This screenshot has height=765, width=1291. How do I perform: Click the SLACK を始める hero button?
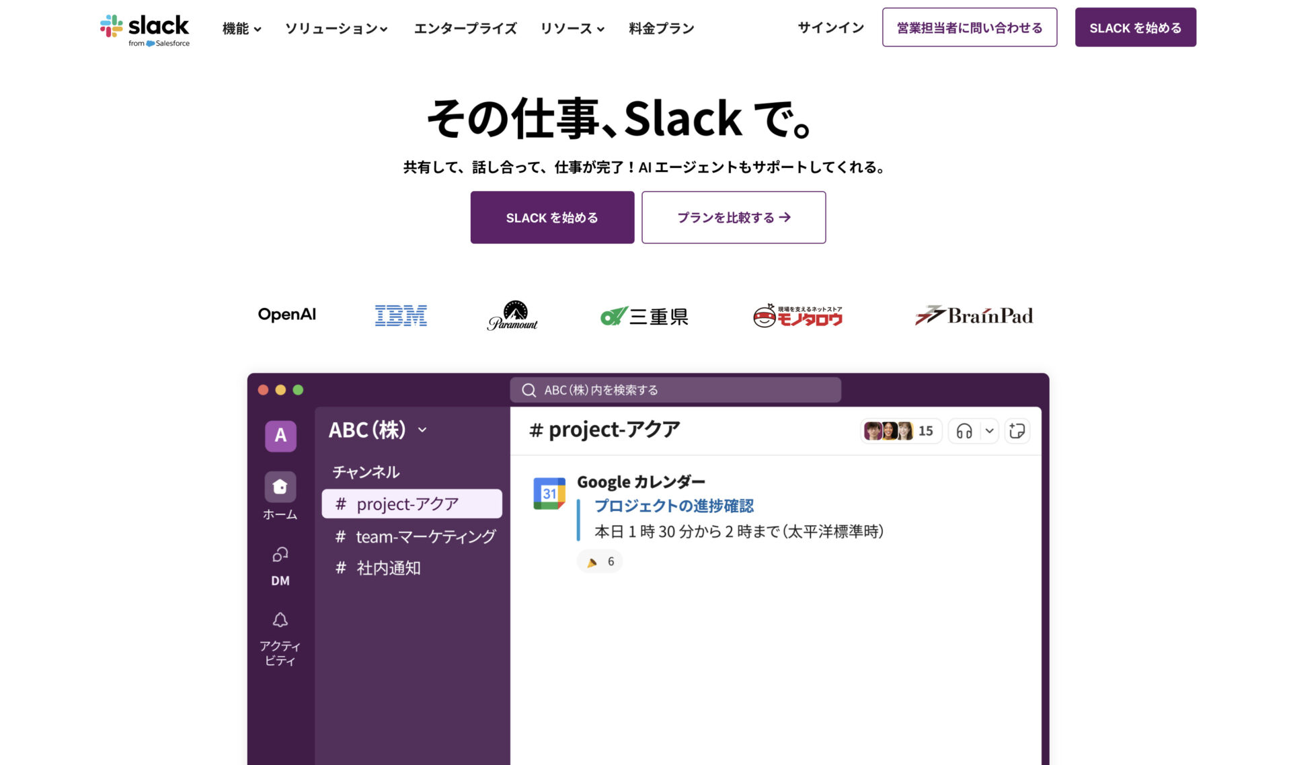coord(551,217)
